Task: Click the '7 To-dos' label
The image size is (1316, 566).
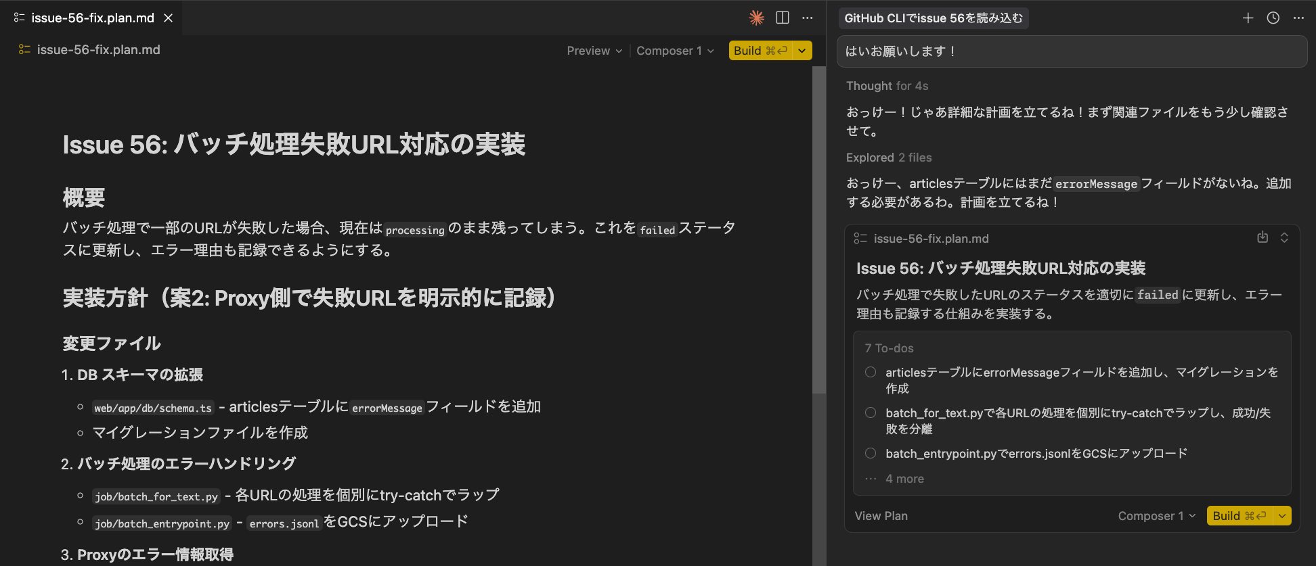Action: (889, 348)
